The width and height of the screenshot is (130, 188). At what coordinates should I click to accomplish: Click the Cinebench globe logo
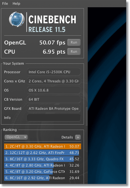coord(17,19)
